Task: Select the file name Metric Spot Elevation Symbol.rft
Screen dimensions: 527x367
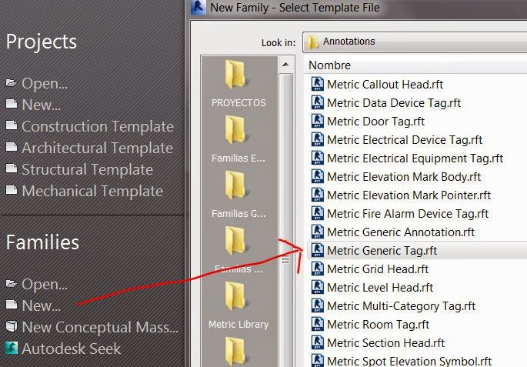Action: pyautogui.click(x=409, y=362)
